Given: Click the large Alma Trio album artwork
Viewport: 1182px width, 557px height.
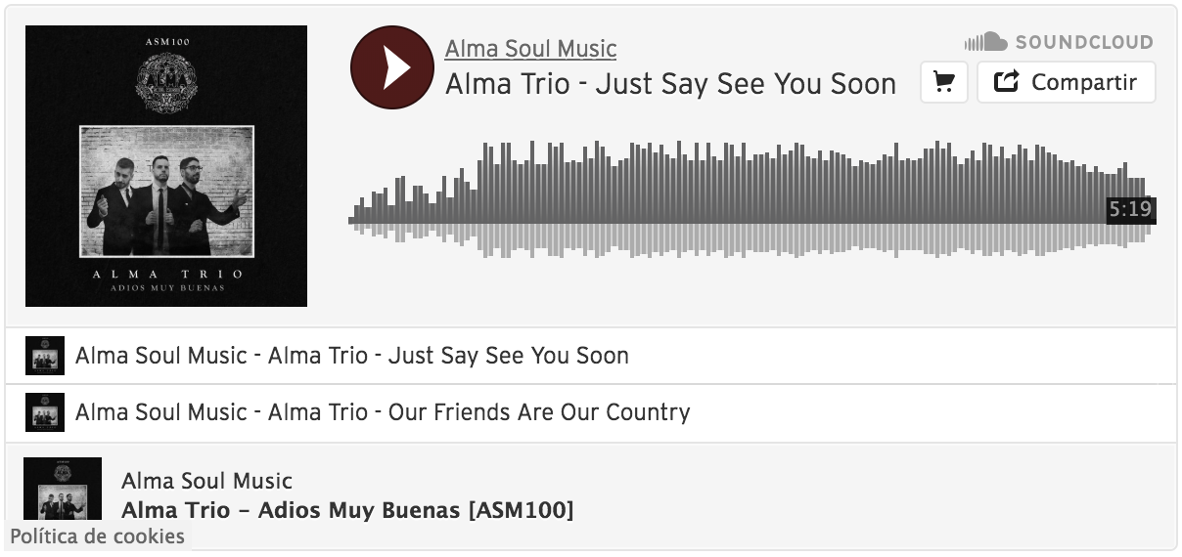Looking at the screenshot, I should (166, 166).
